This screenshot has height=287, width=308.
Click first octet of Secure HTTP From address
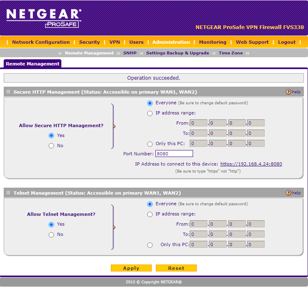(x=198, y=123)
